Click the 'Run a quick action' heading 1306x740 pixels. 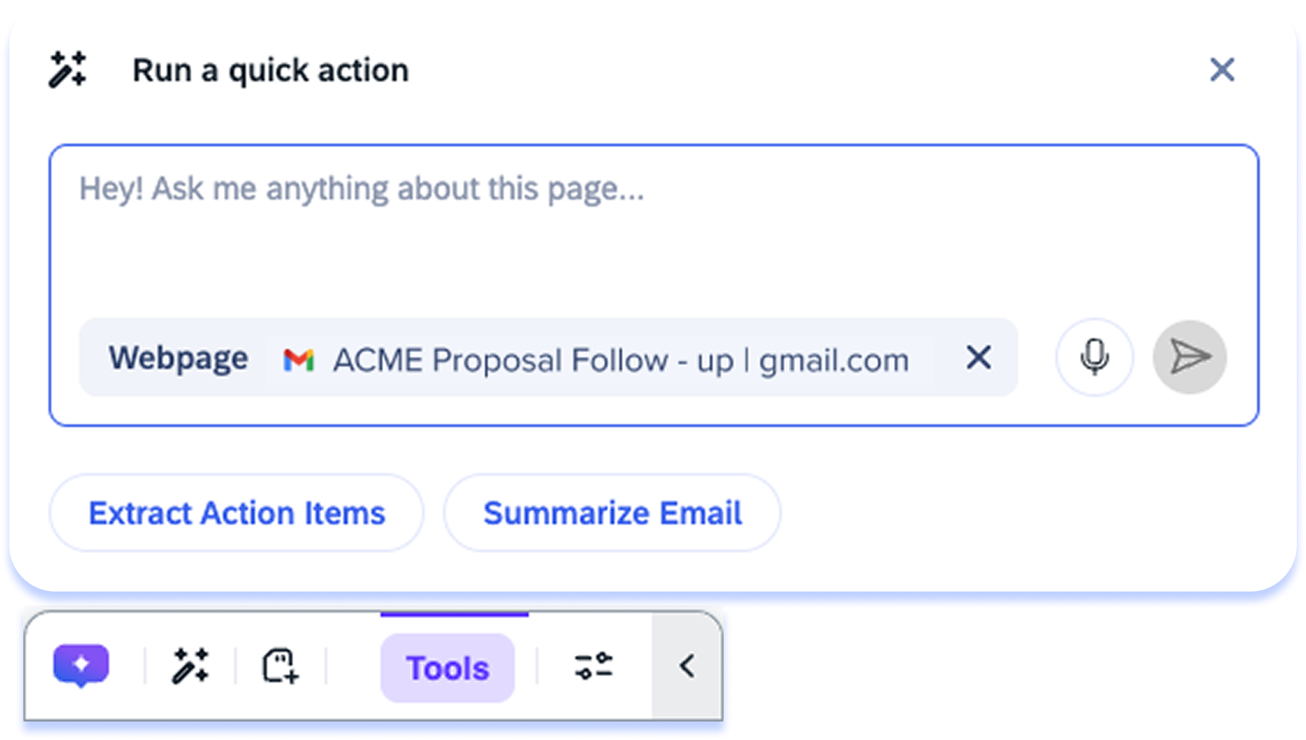pos(271,70)
